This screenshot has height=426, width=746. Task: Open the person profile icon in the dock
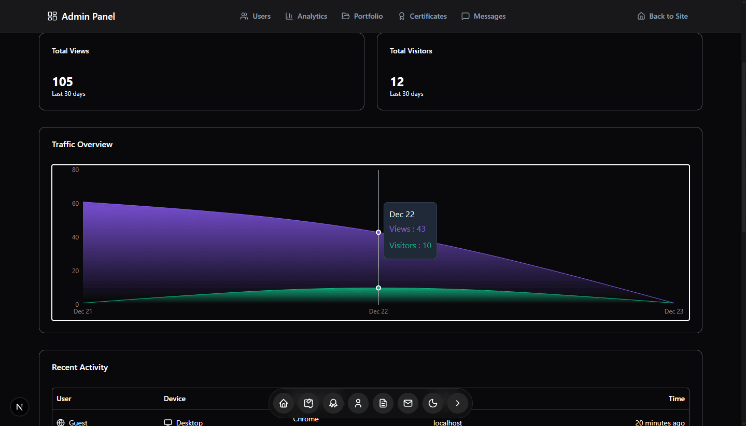point(358,403)
